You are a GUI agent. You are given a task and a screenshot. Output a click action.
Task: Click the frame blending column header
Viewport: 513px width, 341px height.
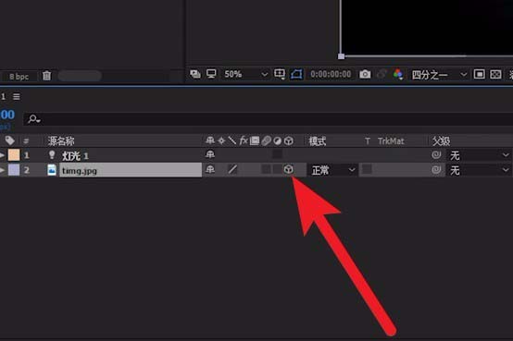255,140
